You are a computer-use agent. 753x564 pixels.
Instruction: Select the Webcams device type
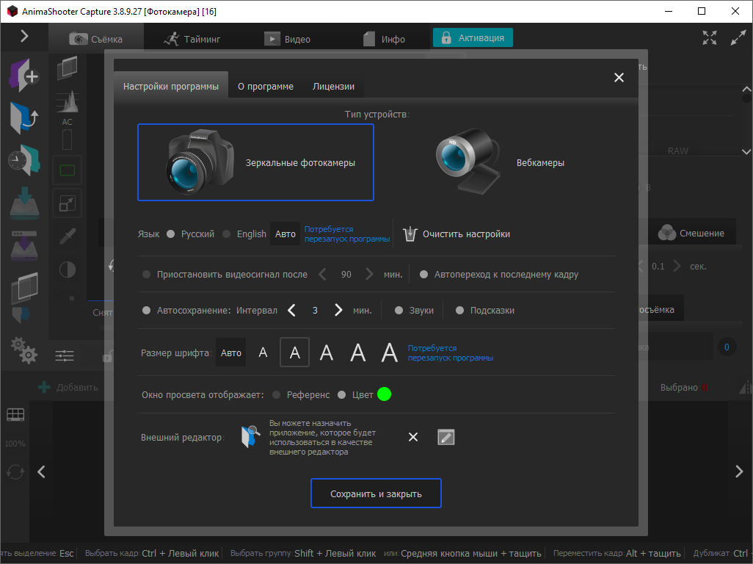(500, 162)
